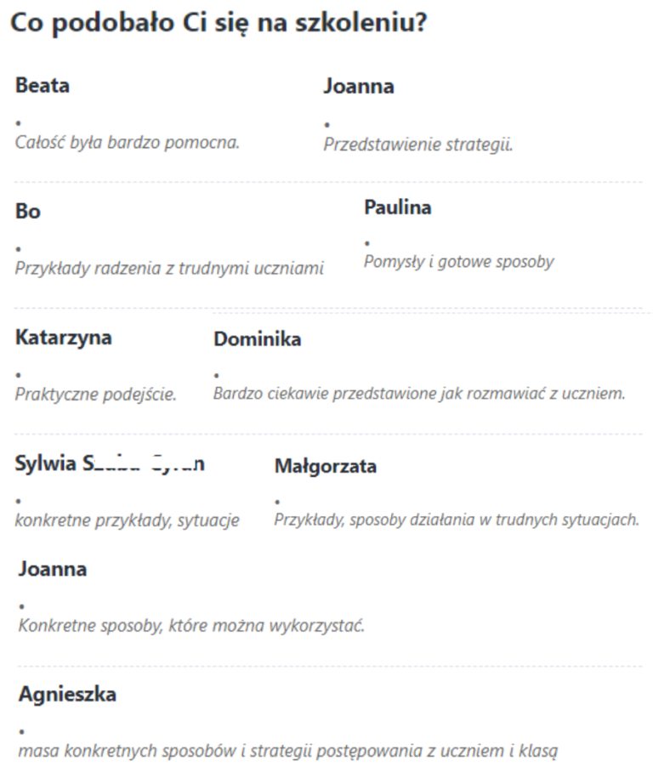Click the comment "Całość była bardzo pomocna."
This screenshot has height=784, width=653.
[128, 142]
